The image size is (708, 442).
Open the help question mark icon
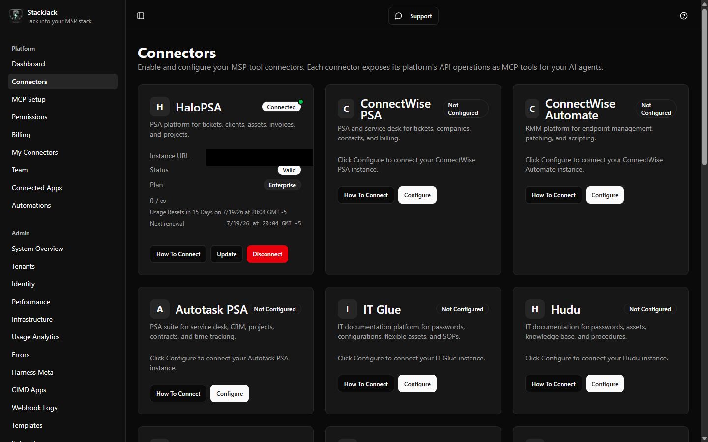click(684, 16)
